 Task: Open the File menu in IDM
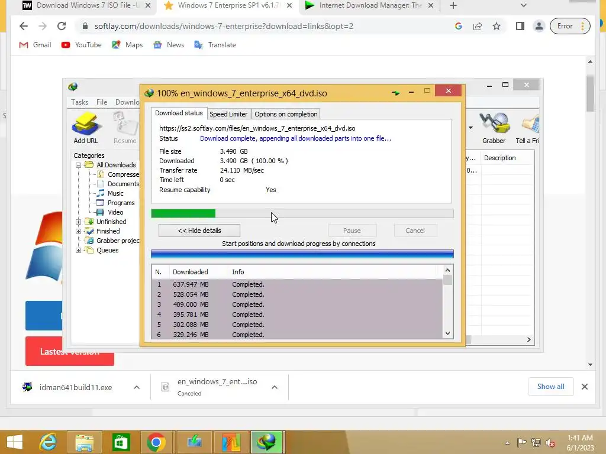(x=102, y=102)
